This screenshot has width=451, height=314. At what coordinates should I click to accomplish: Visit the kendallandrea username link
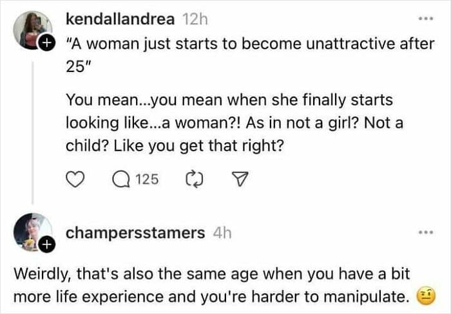pos(120,20)
